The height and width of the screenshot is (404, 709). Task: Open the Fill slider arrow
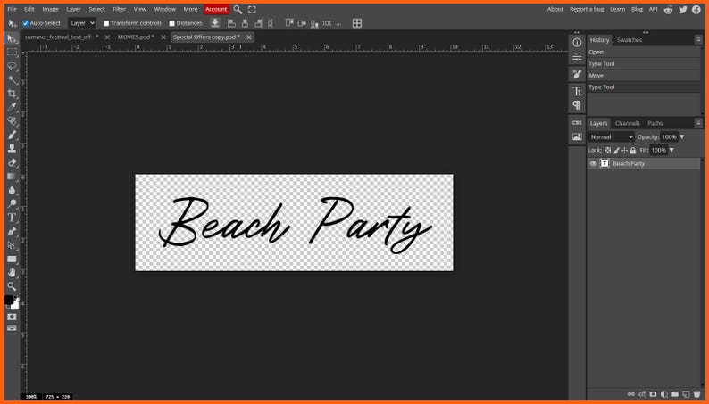tap(671, 150)
